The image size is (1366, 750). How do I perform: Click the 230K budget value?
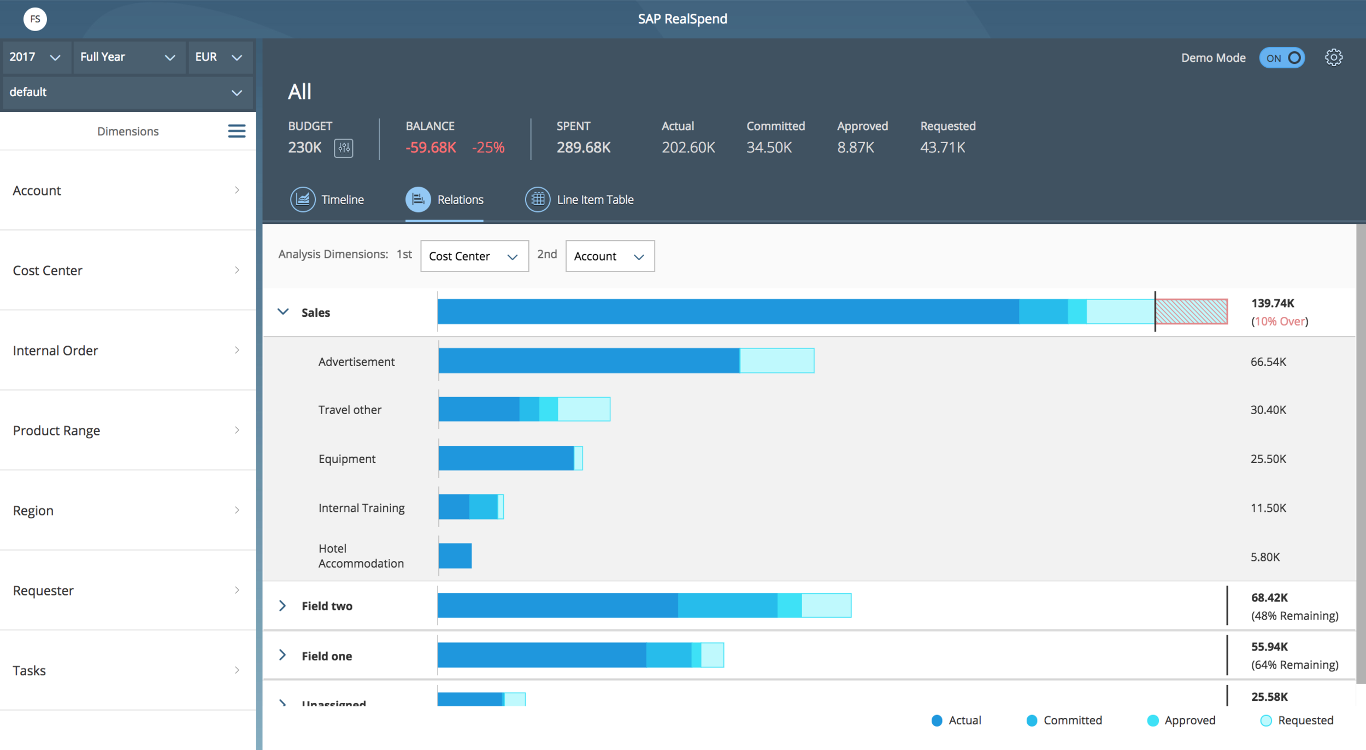tap(305, 147)
